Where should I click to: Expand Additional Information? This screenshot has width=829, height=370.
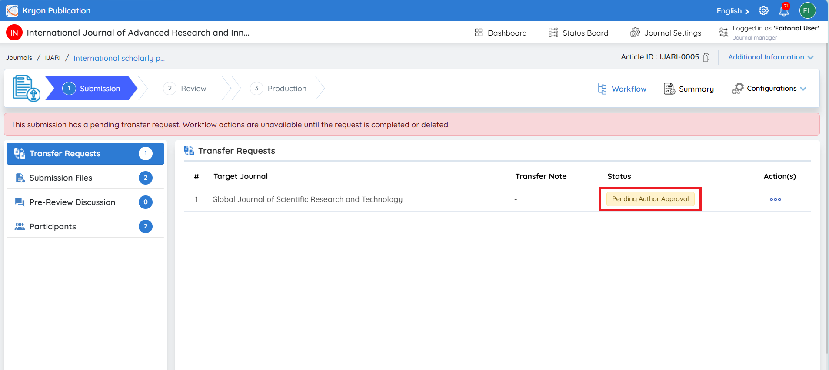(x=771, y=57)
